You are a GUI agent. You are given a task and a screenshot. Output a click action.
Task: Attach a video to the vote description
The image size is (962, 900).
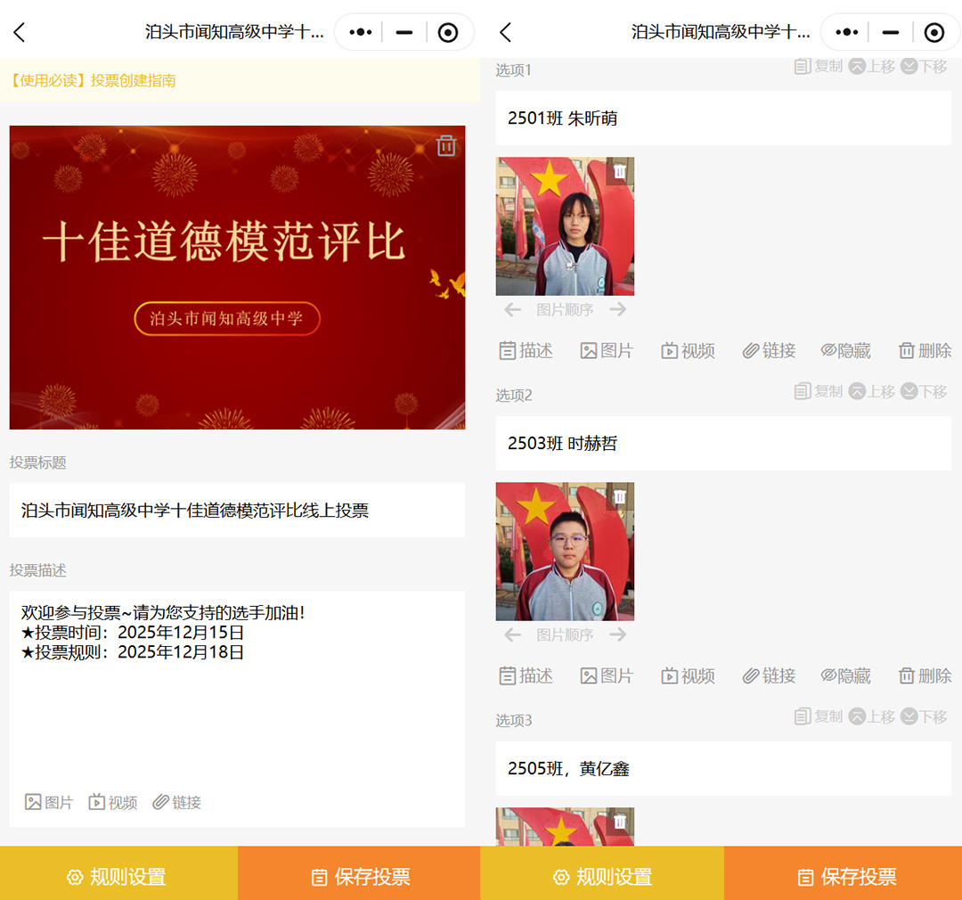pos(112,801)
